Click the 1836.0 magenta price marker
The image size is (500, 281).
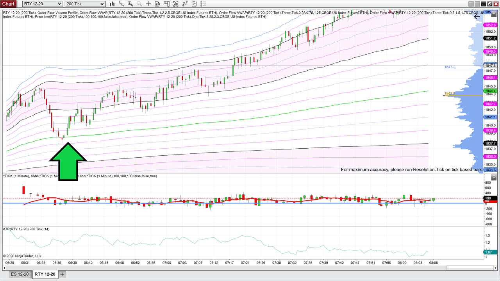pyautogui.click(x=490, y=157)
